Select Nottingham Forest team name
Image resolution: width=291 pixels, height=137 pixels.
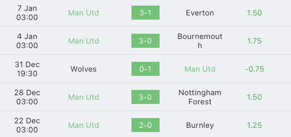coord(200,97)
